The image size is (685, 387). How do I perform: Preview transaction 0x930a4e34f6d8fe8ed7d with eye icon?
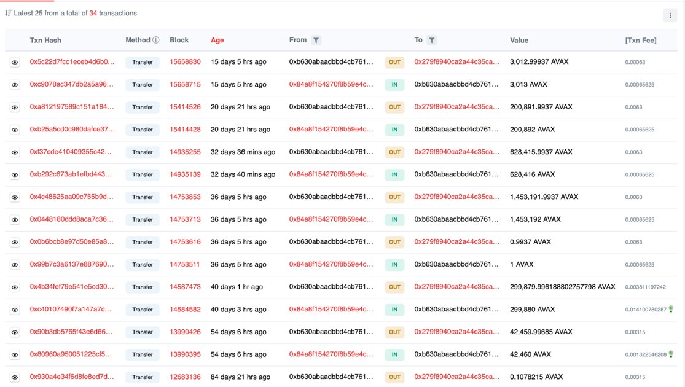pyautogui.click(x=15, y=377)
